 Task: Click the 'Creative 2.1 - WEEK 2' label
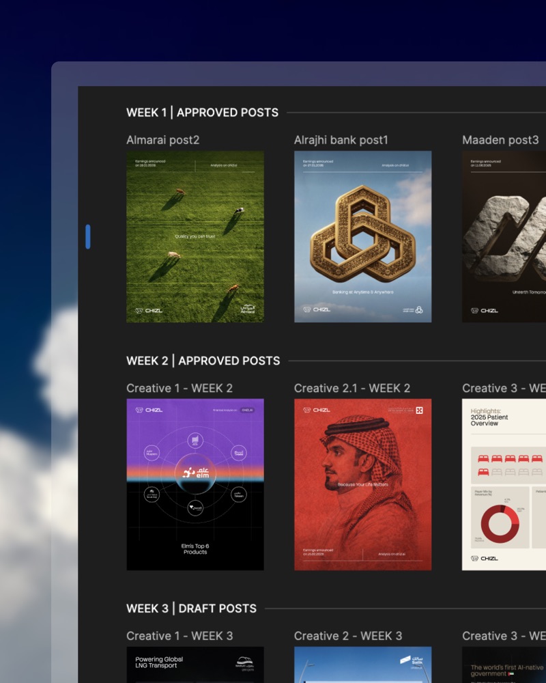[x=351, y=388]
